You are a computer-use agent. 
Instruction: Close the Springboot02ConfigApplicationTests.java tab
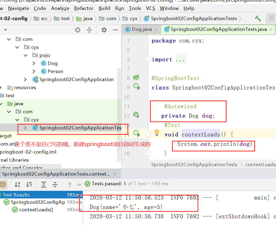[x=271, y=30]
